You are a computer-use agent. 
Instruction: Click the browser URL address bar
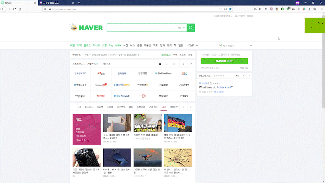(135, 9)
